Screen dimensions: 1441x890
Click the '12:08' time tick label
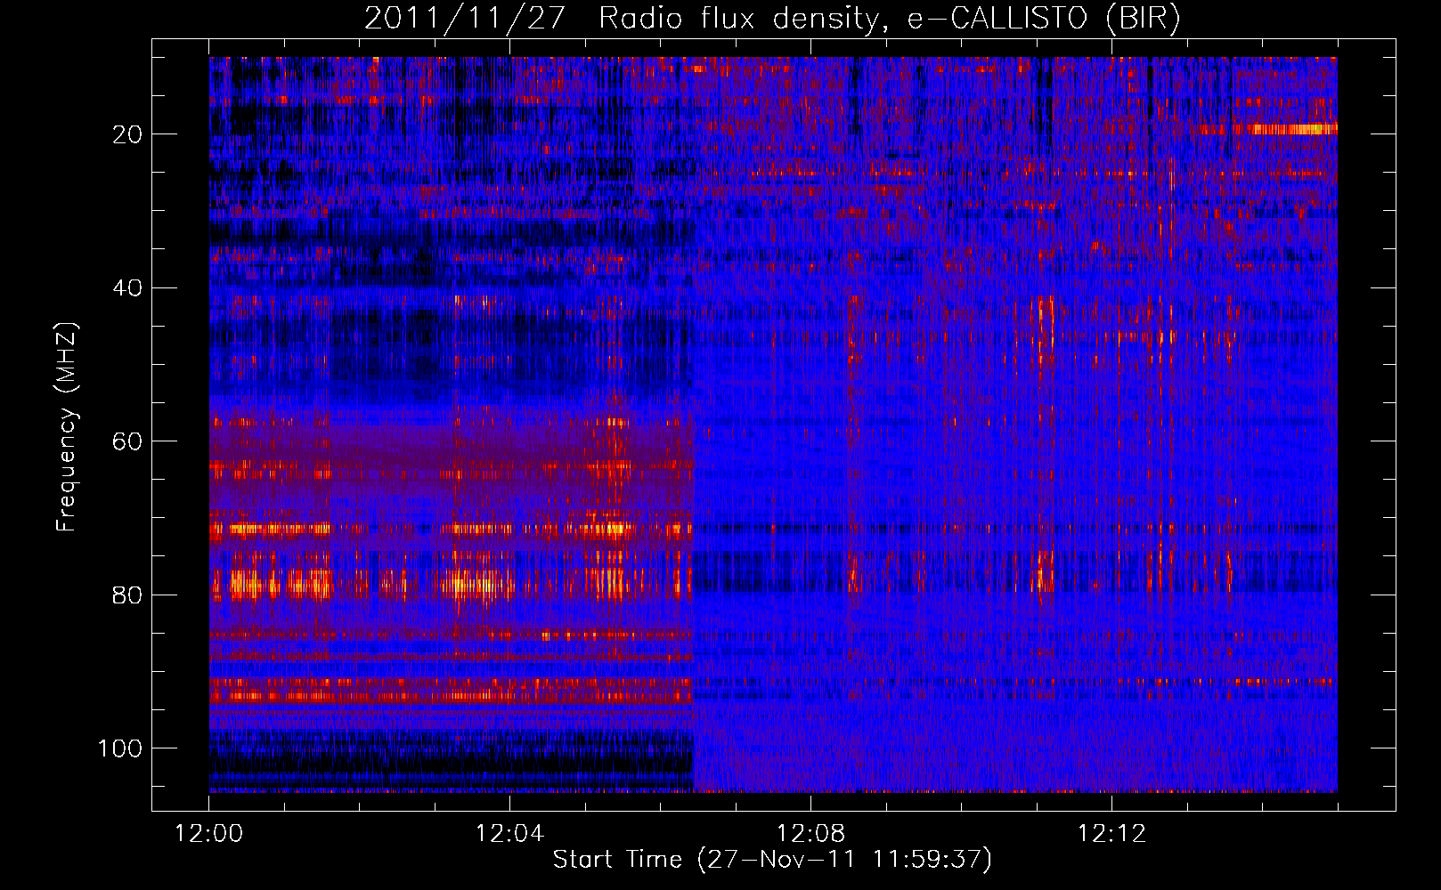point(810,834)
